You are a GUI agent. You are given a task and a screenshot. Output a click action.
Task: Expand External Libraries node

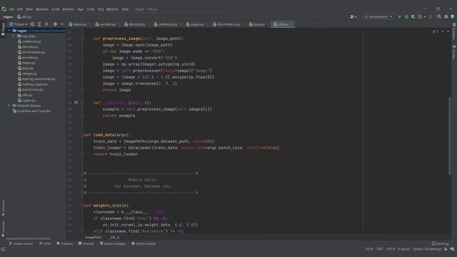pos(9,106)
